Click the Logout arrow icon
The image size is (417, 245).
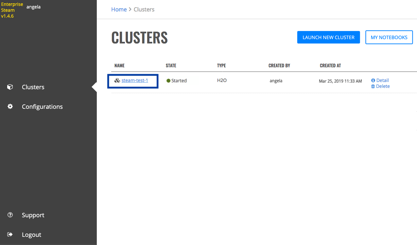[x=10, y=235]
